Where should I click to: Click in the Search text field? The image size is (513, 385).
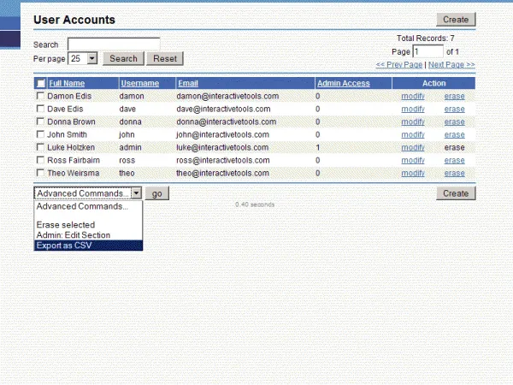(x=114, y=44)
